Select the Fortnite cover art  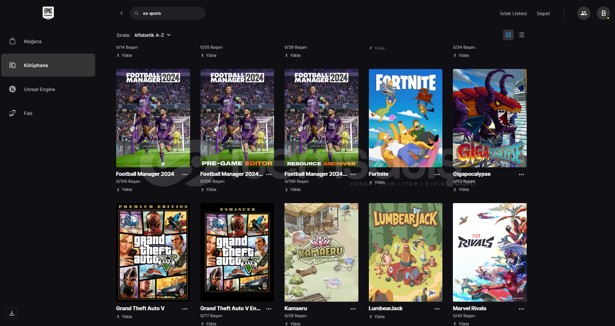click(x=406, y=118)
